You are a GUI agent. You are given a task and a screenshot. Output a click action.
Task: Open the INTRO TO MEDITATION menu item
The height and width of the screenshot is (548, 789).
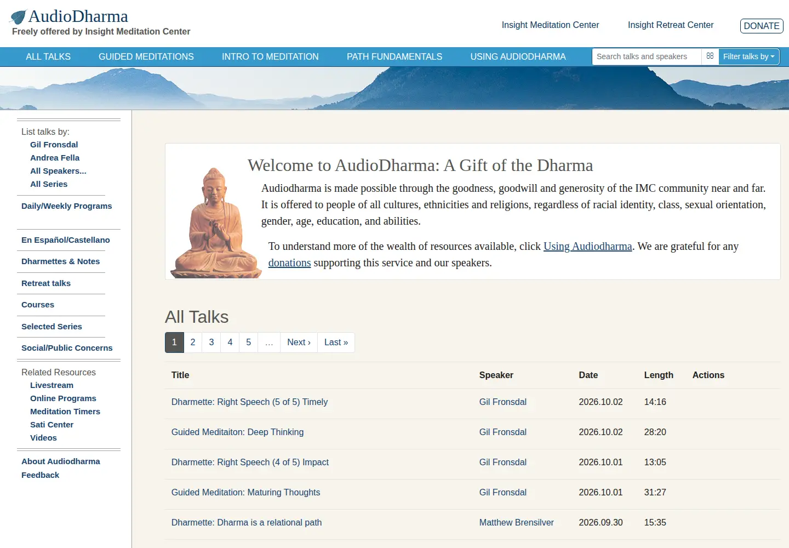(x=270, y=56)
